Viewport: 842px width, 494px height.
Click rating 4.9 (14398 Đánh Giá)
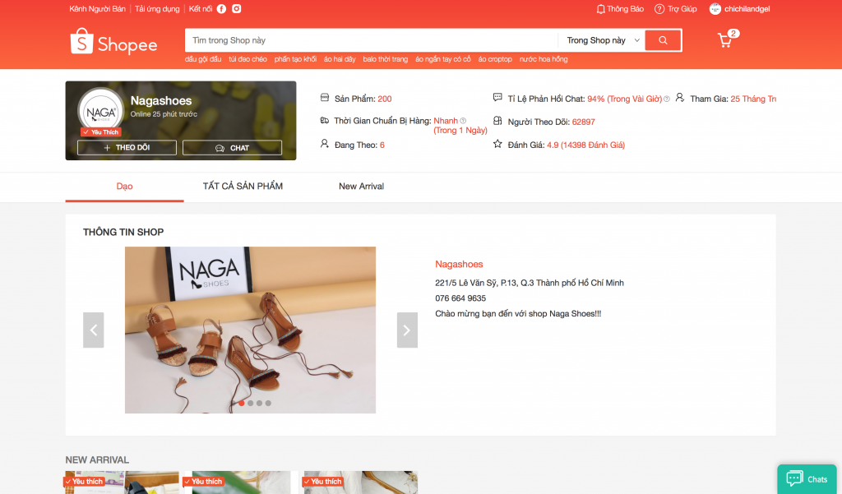[585, 145]
